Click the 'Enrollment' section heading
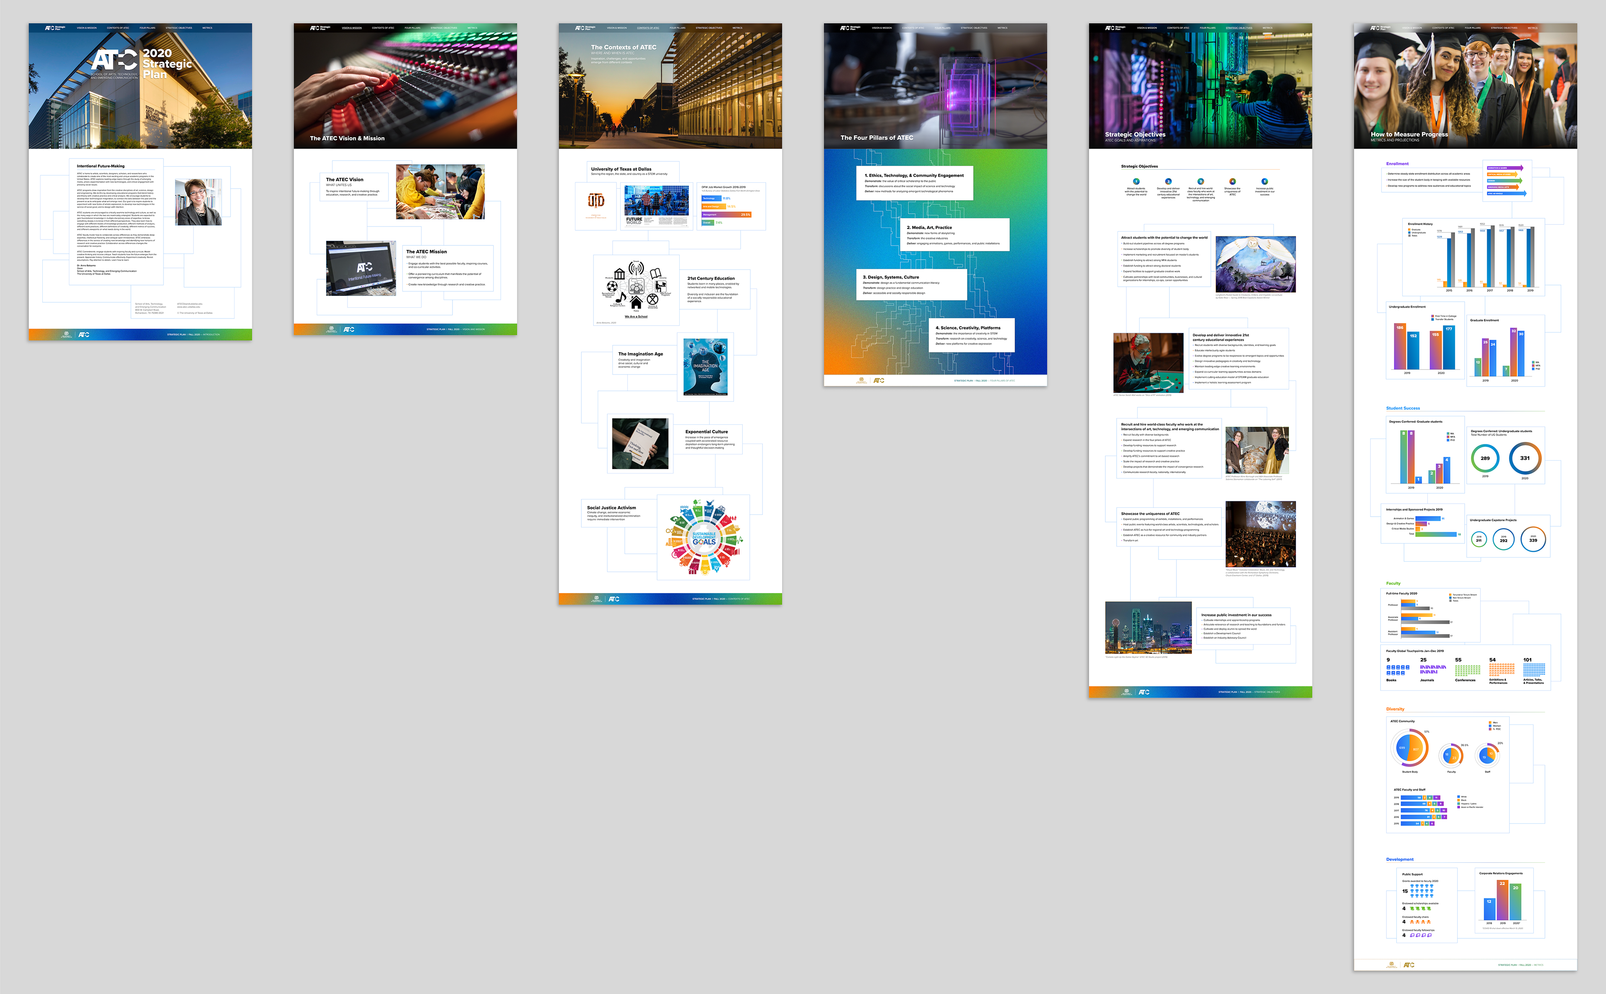This screenshot has height=994, width=1606. point(1398,164)
